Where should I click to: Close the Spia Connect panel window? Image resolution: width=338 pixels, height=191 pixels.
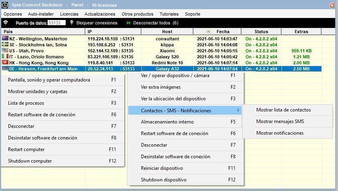tap(332, 5)
